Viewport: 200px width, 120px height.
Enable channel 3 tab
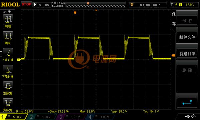71,117
